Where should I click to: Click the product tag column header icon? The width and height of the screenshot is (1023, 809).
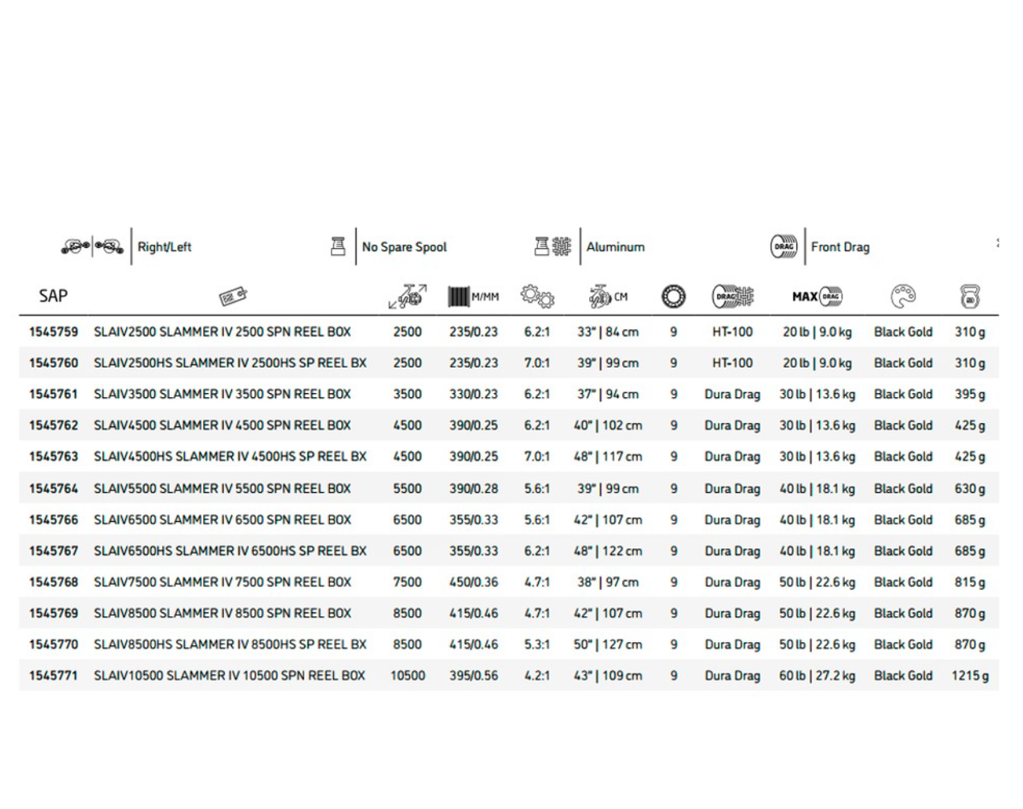pyautogui.click(x=233, y=297)
